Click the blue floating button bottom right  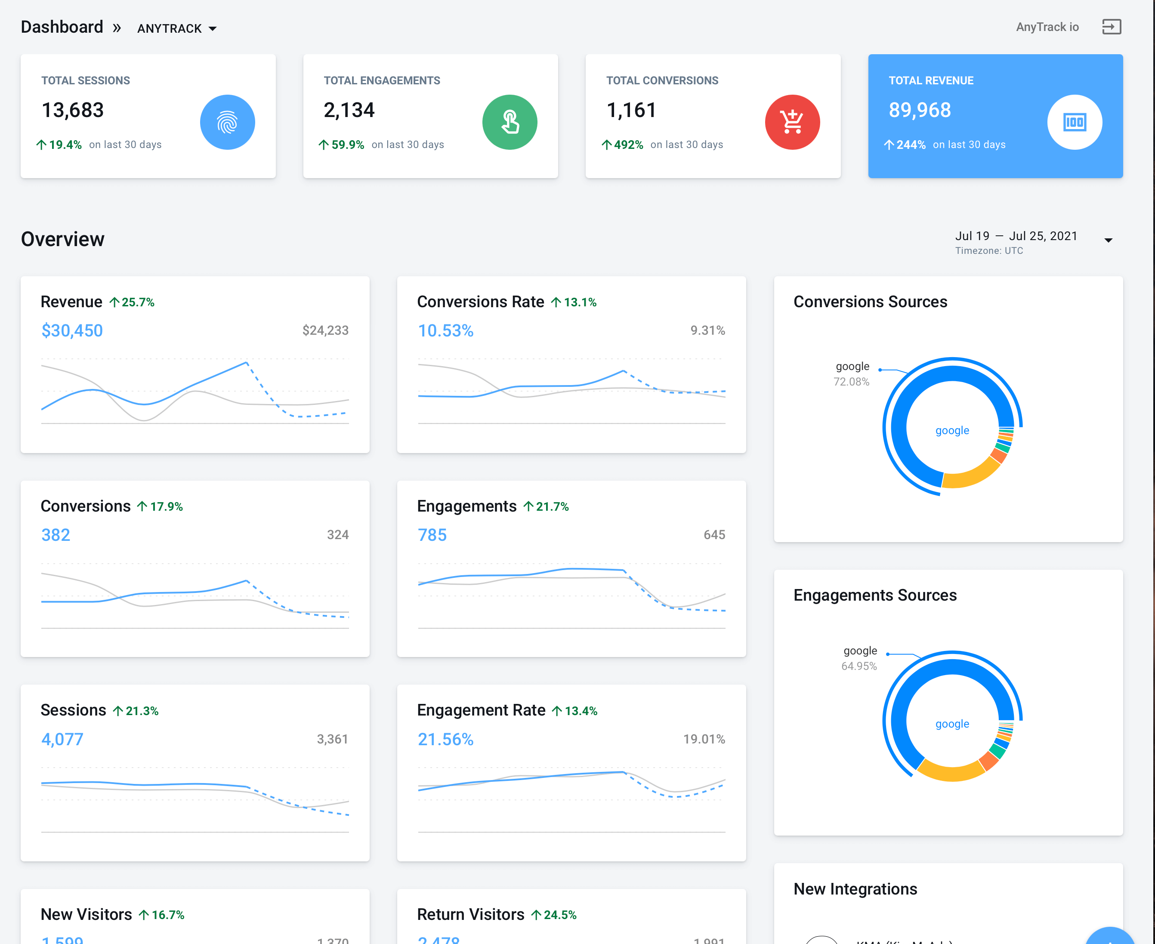coord(1109,936)
